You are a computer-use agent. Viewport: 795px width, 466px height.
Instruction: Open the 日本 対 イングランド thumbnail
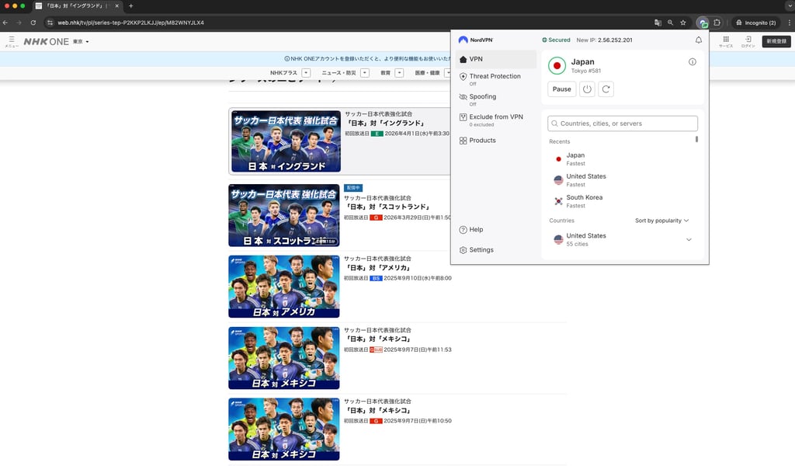[x=286, y=141]
